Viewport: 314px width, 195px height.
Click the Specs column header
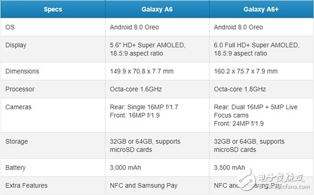pos(53,9)
